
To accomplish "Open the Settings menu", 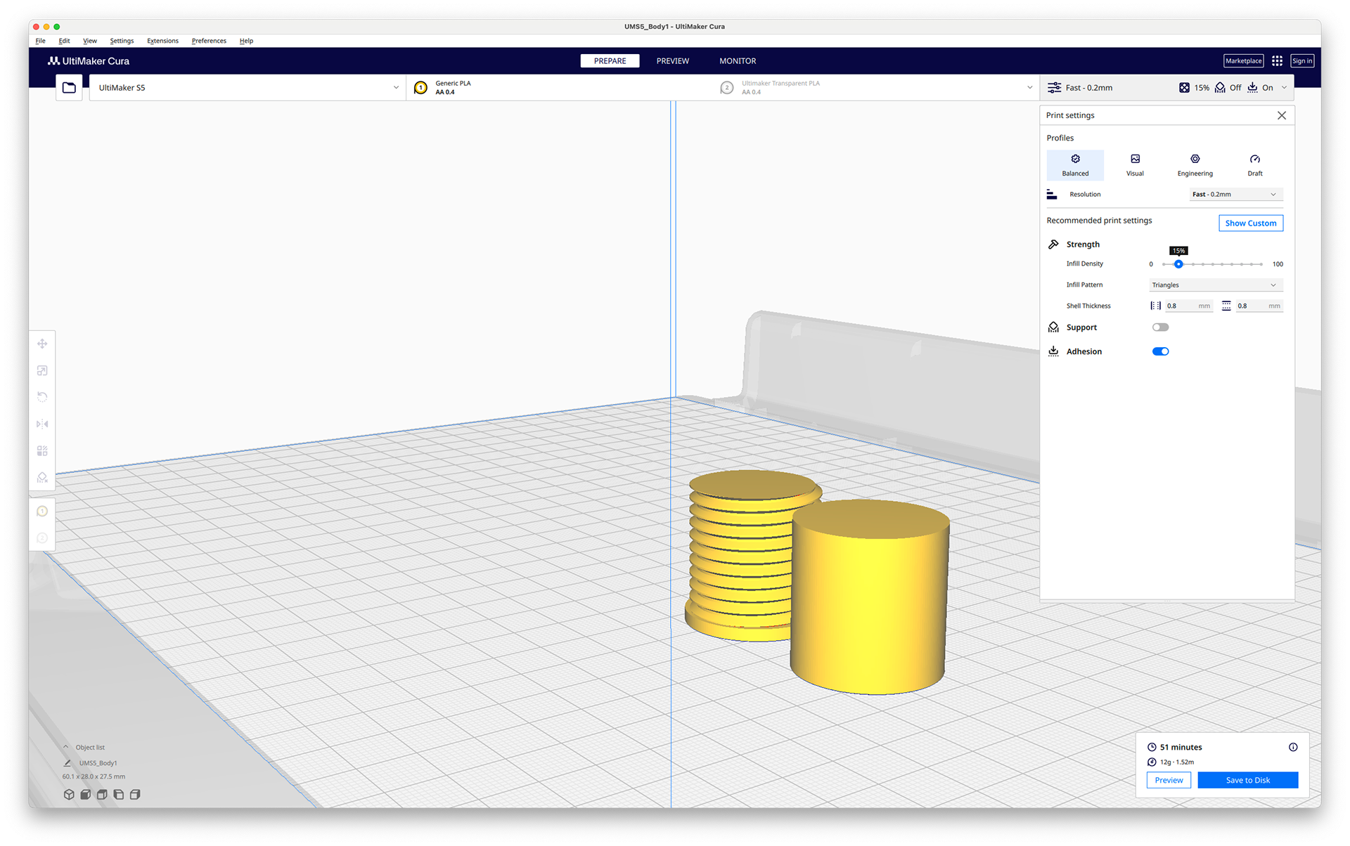I will point(122,41).
